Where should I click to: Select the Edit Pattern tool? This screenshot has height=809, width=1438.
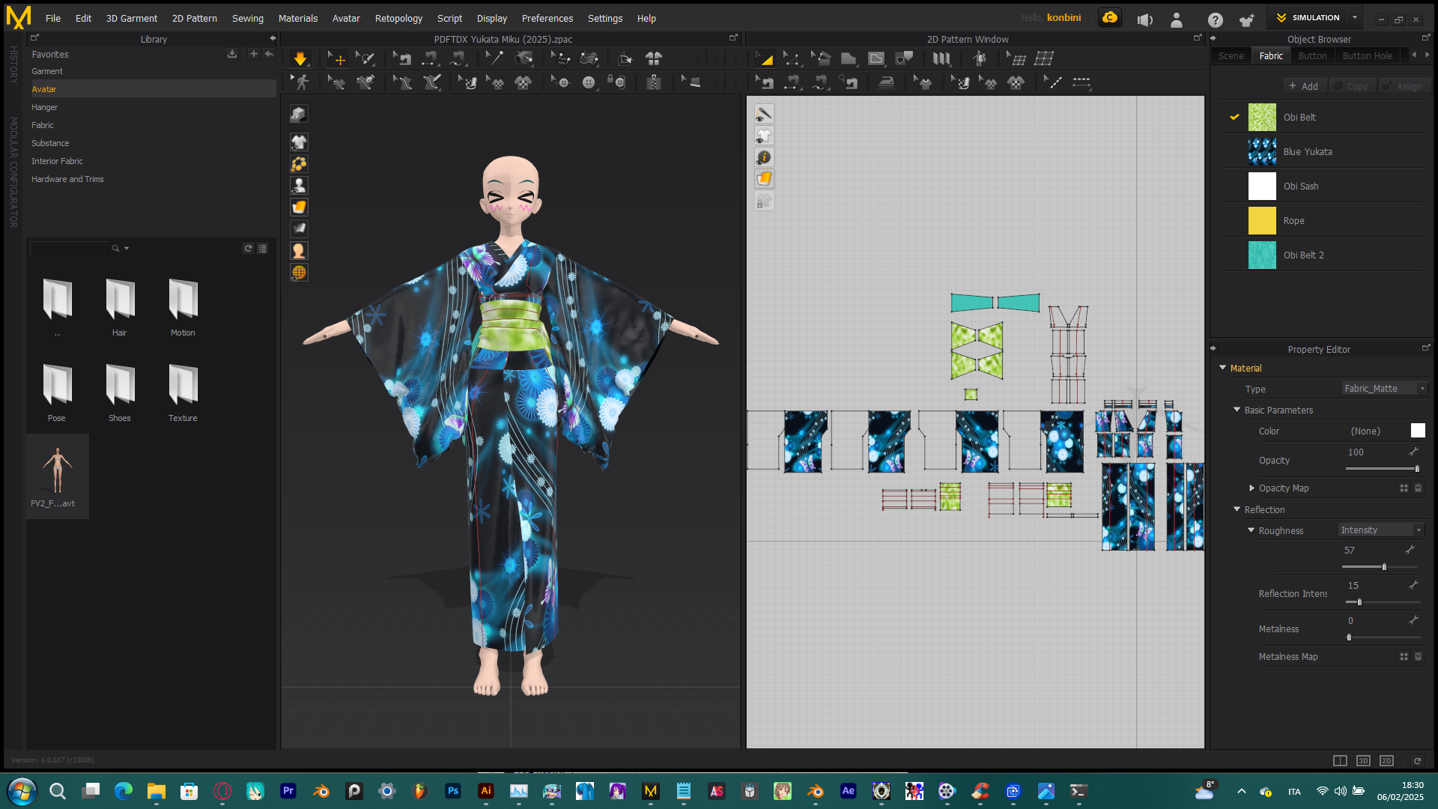pyautogui.click(x=792, y=58)
